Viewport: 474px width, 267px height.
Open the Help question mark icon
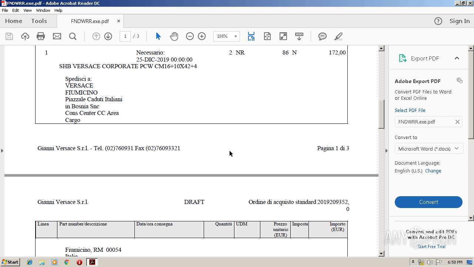pyautogui.click(x=438, y=21)
